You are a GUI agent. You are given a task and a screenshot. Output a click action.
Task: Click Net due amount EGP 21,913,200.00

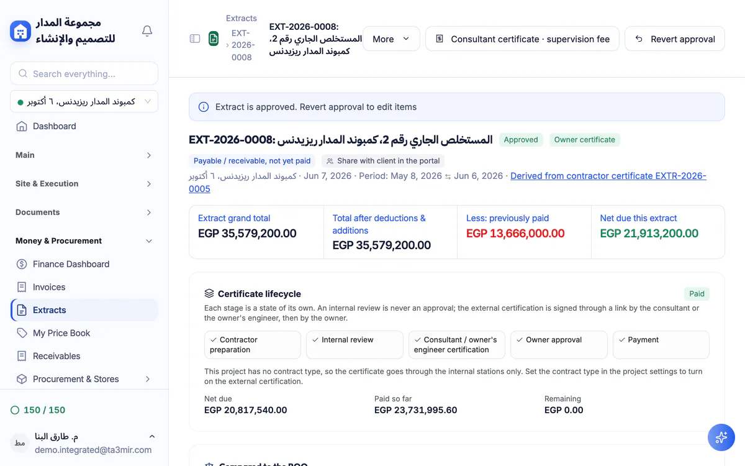point(649,234)
